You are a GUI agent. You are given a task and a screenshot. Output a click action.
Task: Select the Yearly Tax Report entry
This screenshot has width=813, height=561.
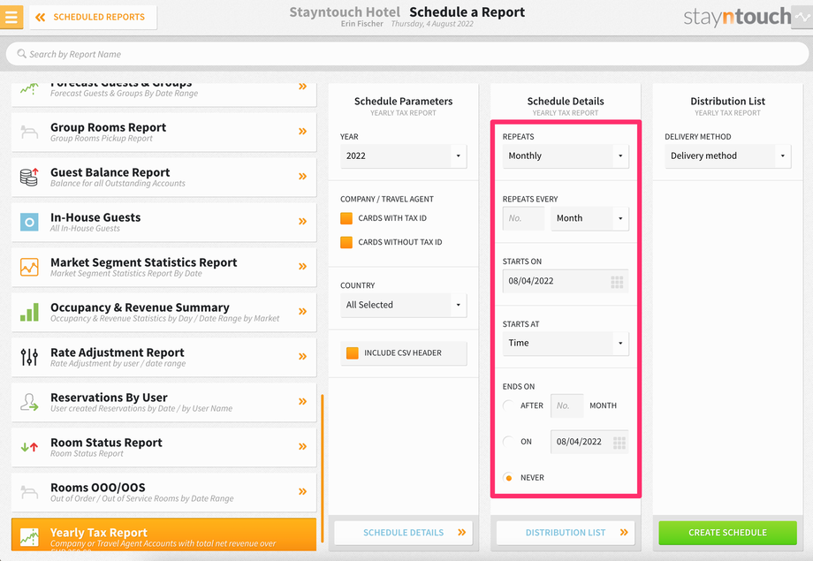pyautogui.click(x=163, y=534)
